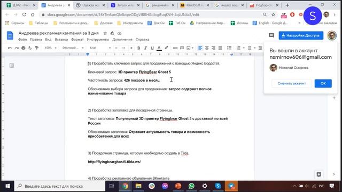The height and width of the screenshot is (192, 342).
Task: Toggle underline formatting
Action: (152, 48)
